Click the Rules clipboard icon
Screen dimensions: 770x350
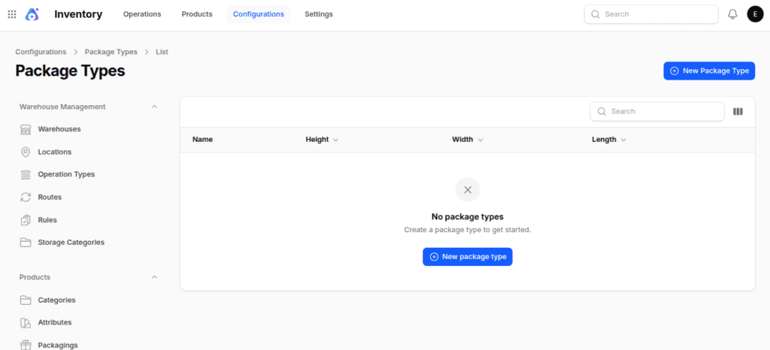pos(26,220)
